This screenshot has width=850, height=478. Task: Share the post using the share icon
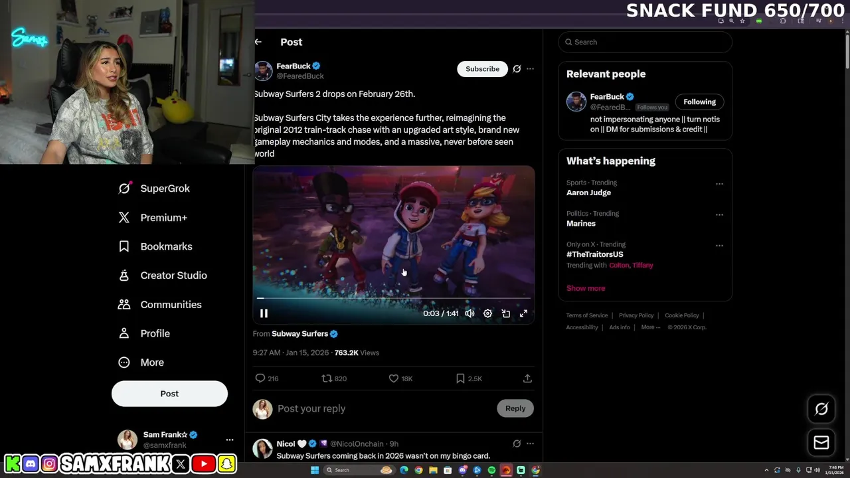point(527,378)
